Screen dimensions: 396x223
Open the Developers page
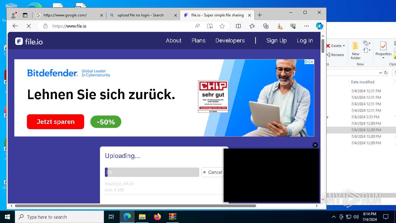[230, 41]
